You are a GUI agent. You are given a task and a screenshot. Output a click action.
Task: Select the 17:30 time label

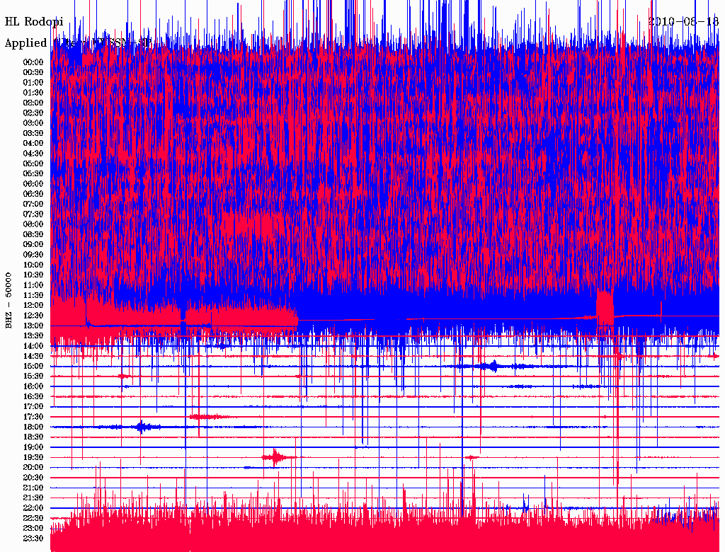pyautogui.click(x=33, y=418)
